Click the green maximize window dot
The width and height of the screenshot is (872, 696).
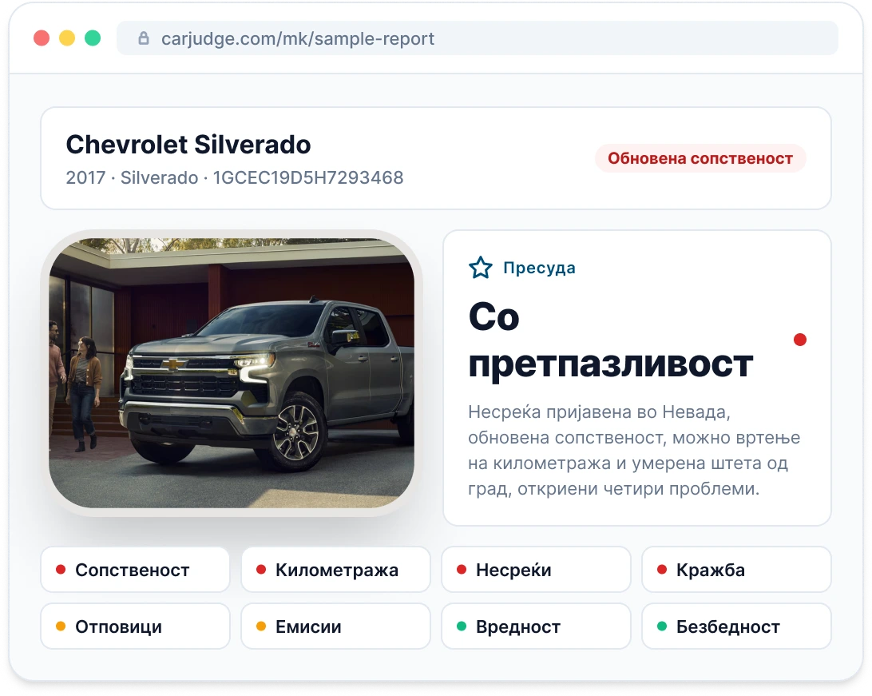pyautogui.click(x=93, y=38)
